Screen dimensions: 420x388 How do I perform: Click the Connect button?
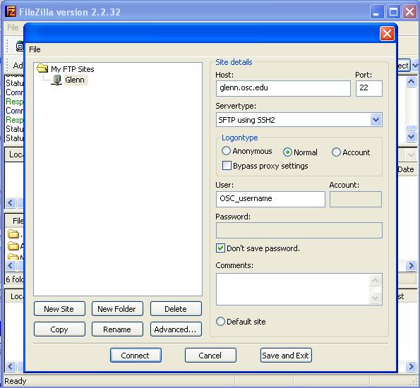pyautogui.click(x=136, y=356)
